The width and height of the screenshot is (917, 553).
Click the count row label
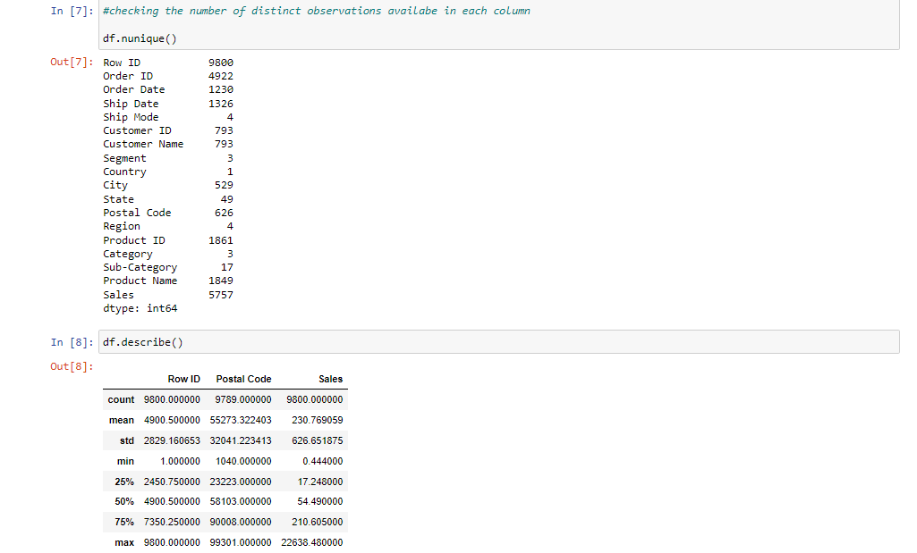(x=121, y=399)
